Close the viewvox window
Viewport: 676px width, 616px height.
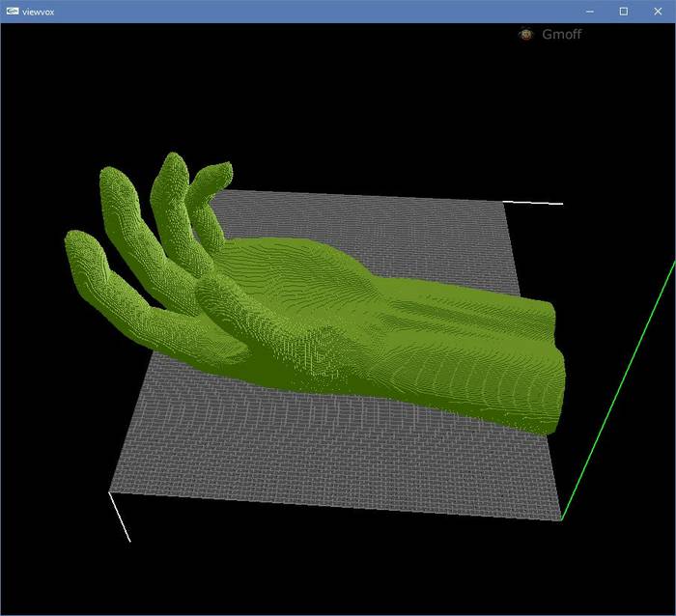(x=658, y=12)
